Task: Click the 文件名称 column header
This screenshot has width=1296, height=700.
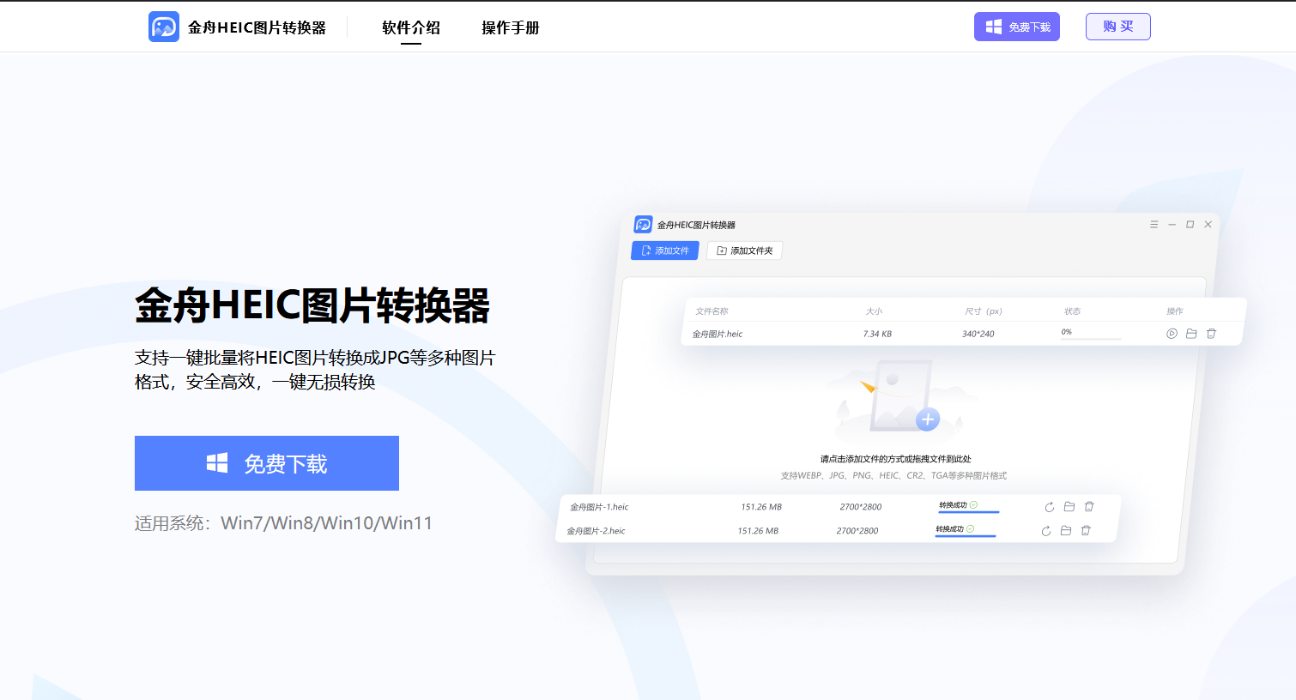Action: pos(712,311)
